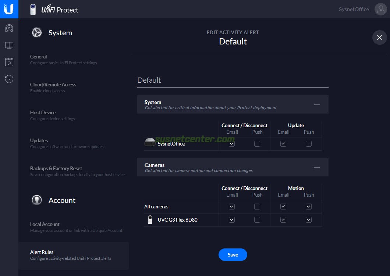Screen dimensions: 390x276
Task: Toggle All cameras Connect/Disconnect Email checkbox
Action: tap(232, 207)
